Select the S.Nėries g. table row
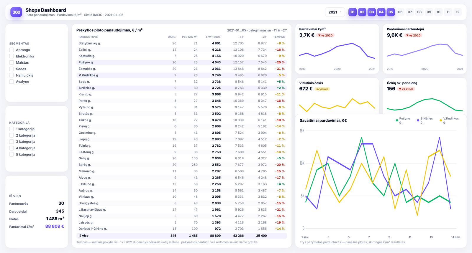 [x=182, y=88]
